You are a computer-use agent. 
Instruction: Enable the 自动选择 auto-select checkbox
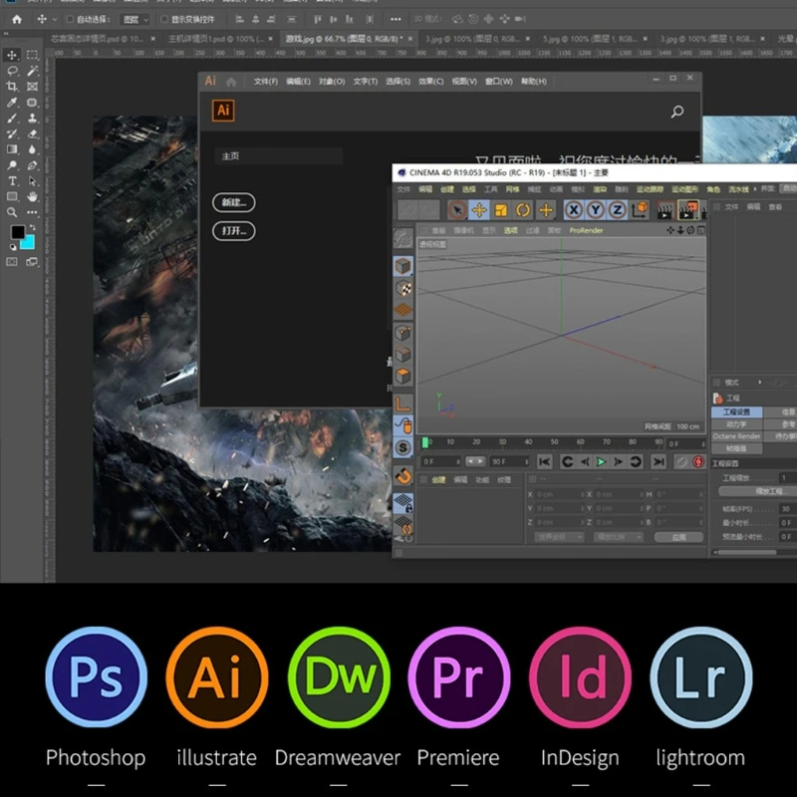69,19
